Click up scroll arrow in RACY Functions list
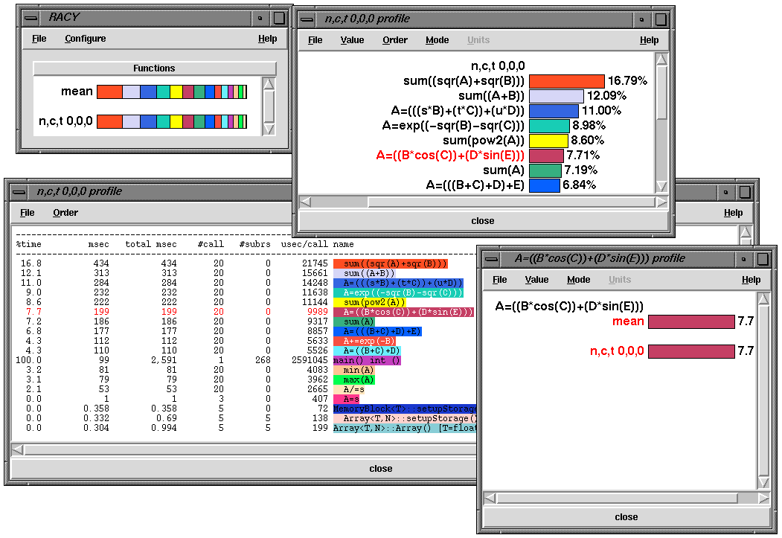 click(269, 83)
